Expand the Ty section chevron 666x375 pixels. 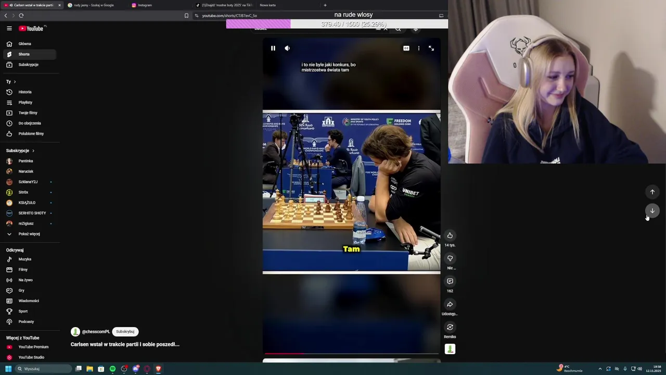15,82
